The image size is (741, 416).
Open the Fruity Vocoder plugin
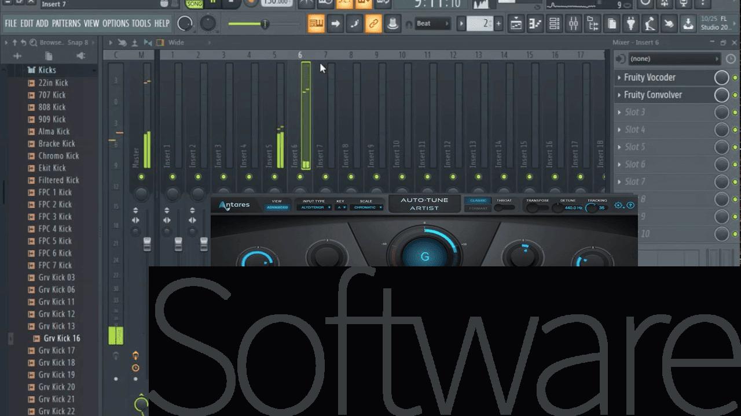pyautogui.click(x=650, y=77)
